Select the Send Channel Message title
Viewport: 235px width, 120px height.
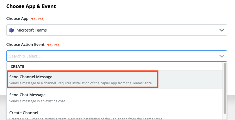31,77
